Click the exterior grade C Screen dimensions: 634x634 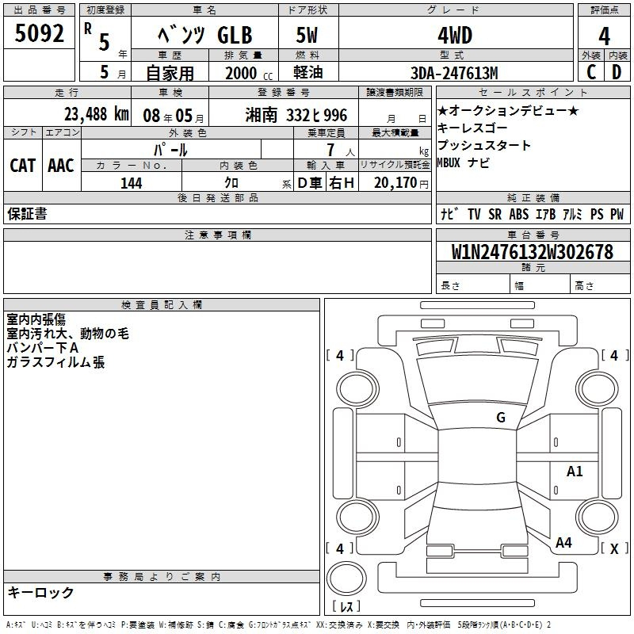coord(591,72)
